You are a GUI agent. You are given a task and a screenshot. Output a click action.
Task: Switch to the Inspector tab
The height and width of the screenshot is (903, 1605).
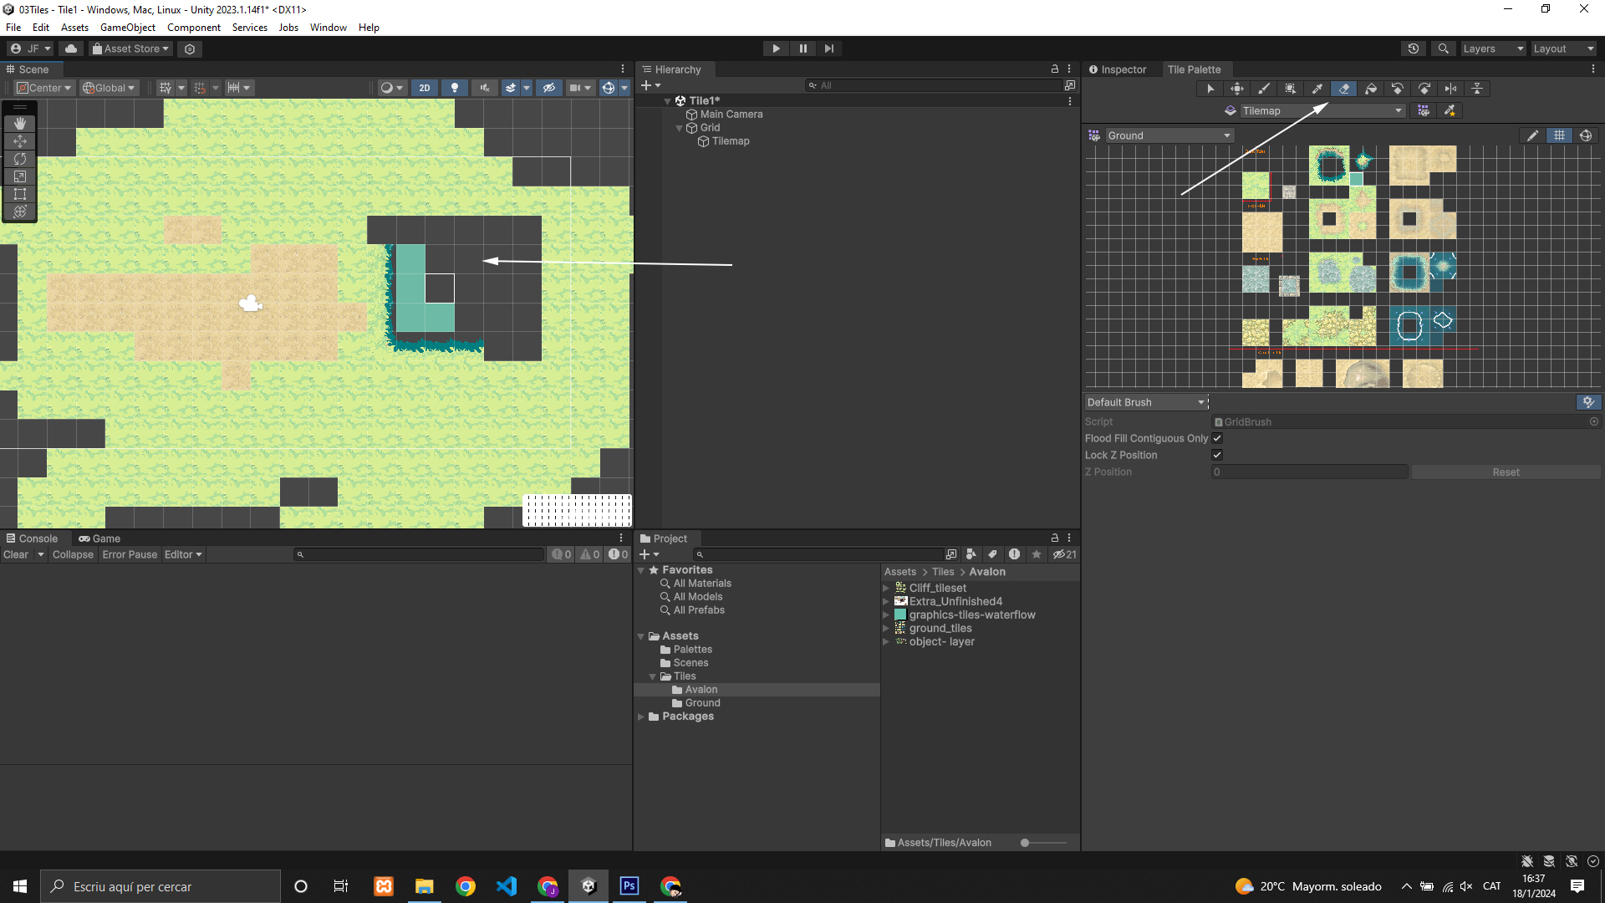pyautogui.click(x=1118, y=69)
